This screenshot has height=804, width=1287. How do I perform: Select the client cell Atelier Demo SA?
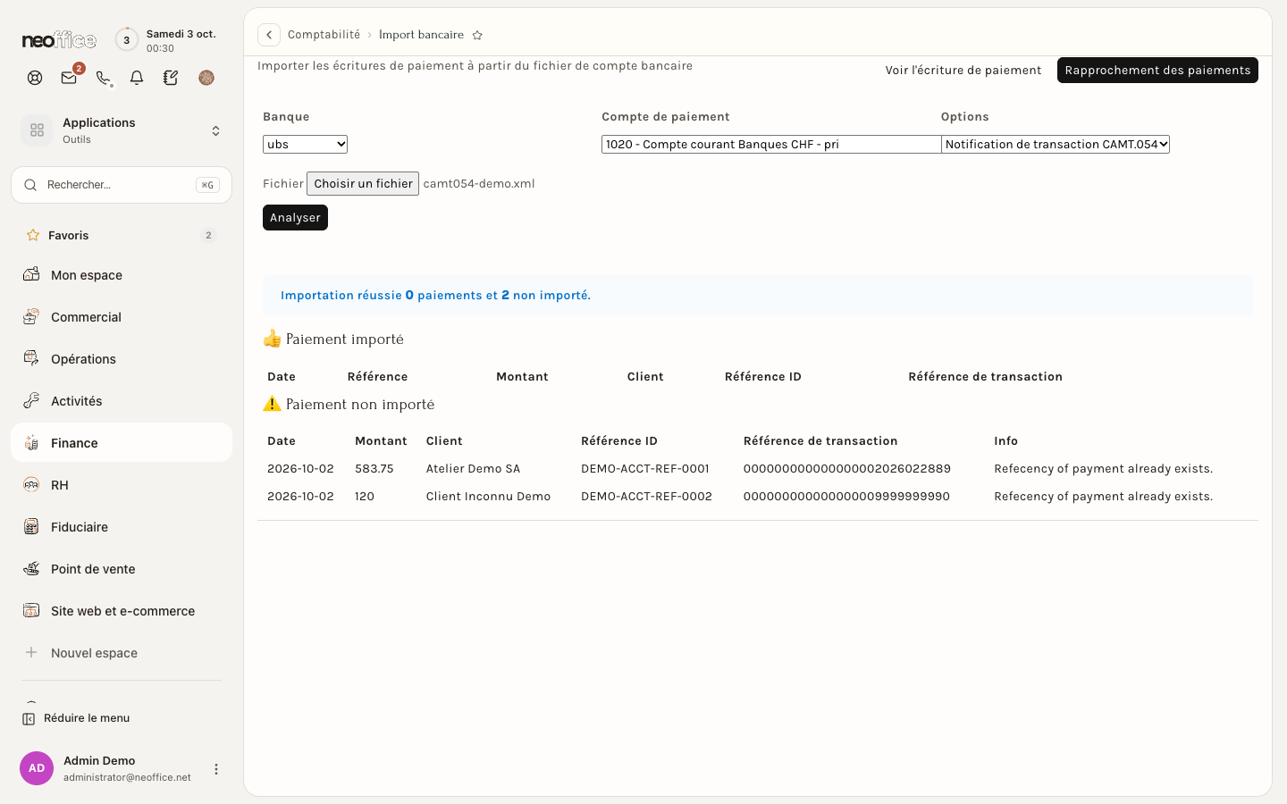pos(473,469)
